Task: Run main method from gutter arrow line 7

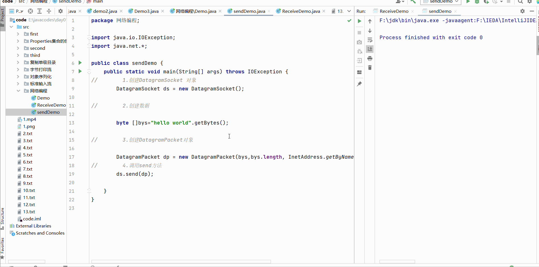Action: [80, 71]
